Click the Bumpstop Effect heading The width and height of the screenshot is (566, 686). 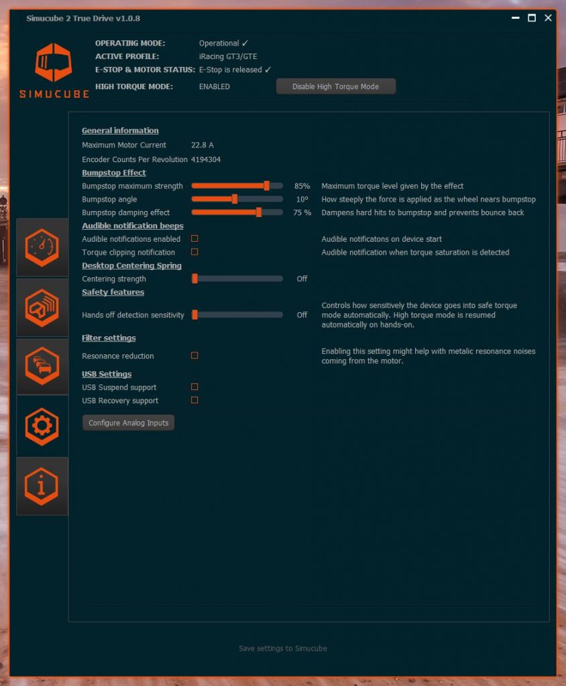(x=114, y=173)
